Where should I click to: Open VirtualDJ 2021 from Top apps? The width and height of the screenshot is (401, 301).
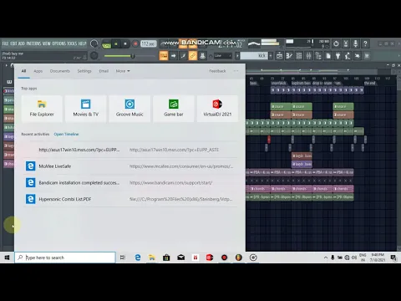click(x=217, y=109)
